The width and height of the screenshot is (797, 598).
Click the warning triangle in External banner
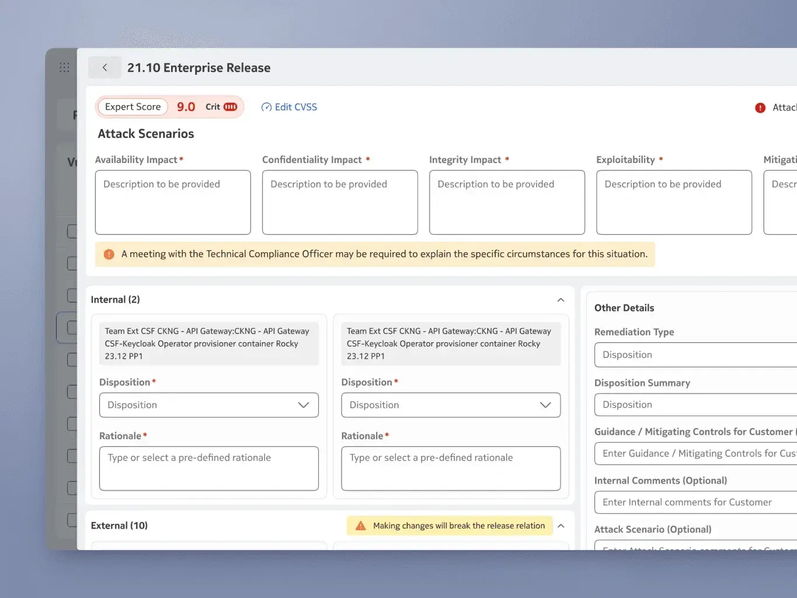point(361,526)
